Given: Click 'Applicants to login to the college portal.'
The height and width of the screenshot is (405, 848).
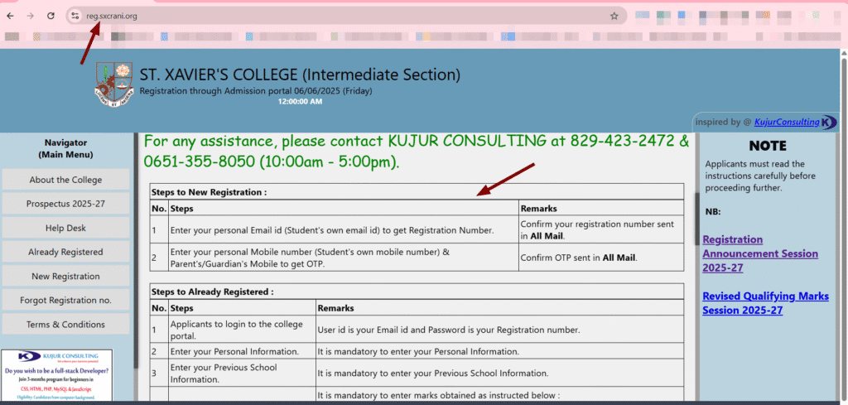Looking at the screenshot, I should pos(235,330).
